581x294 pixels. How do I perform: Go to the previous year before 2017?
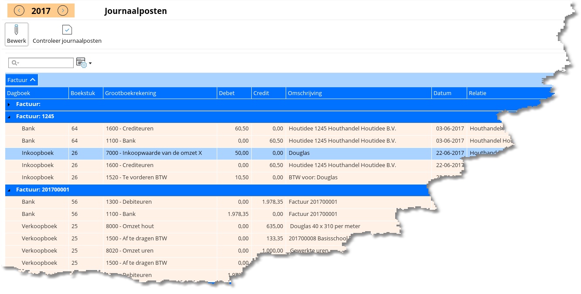[19, 11]
